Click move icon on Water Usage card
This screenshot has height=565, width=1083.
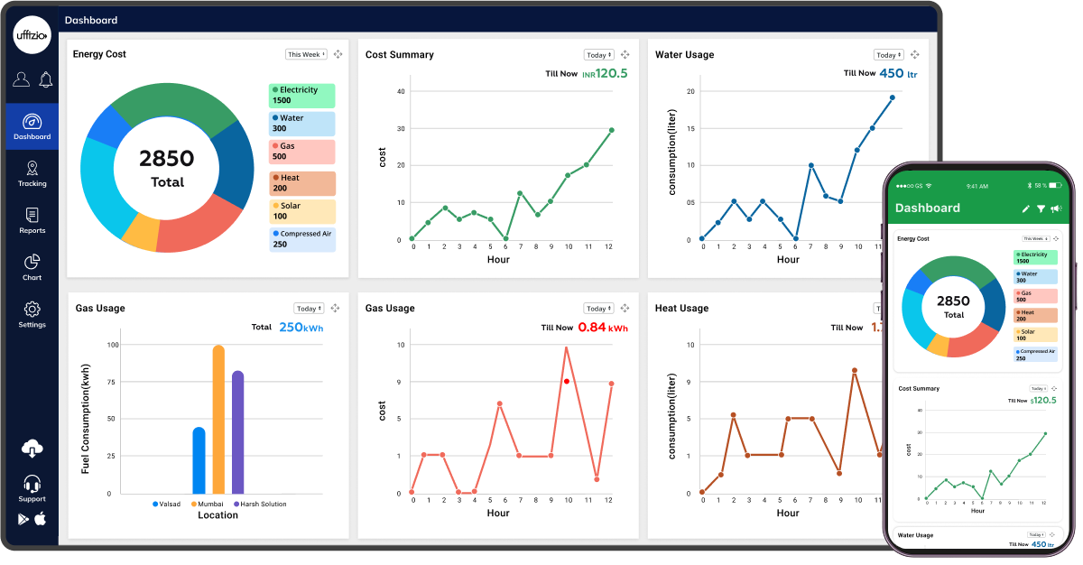pyautogui.click(x=914, y=55)
